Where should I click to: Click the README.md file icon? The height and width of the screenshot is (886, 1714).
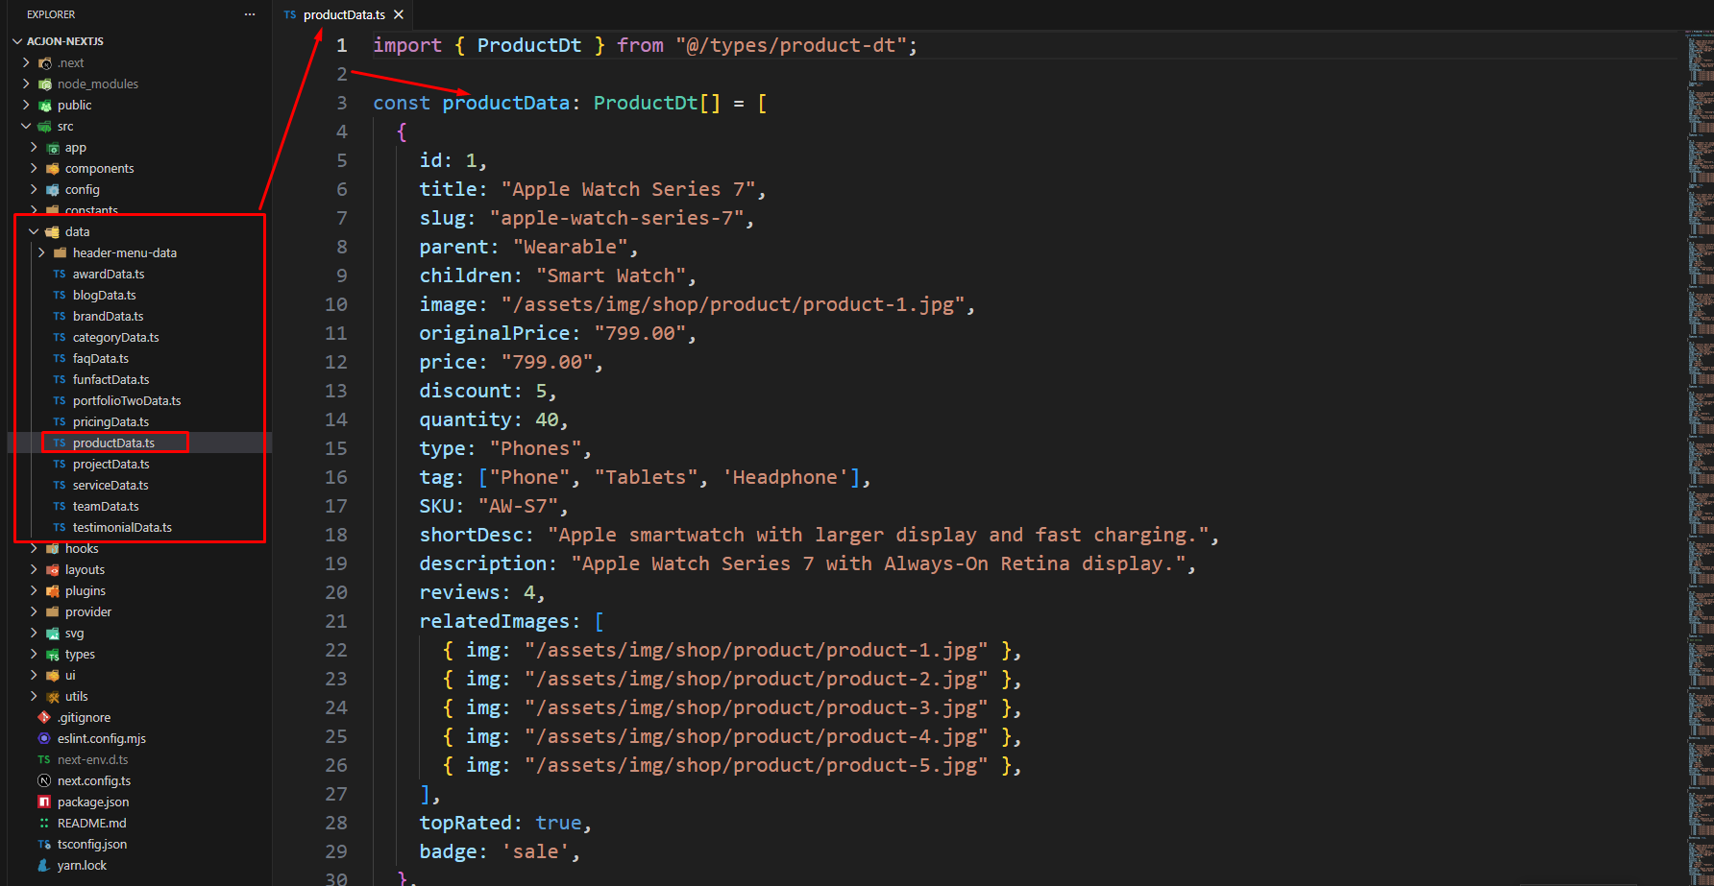pyautogui.click(x=44, y=823)
